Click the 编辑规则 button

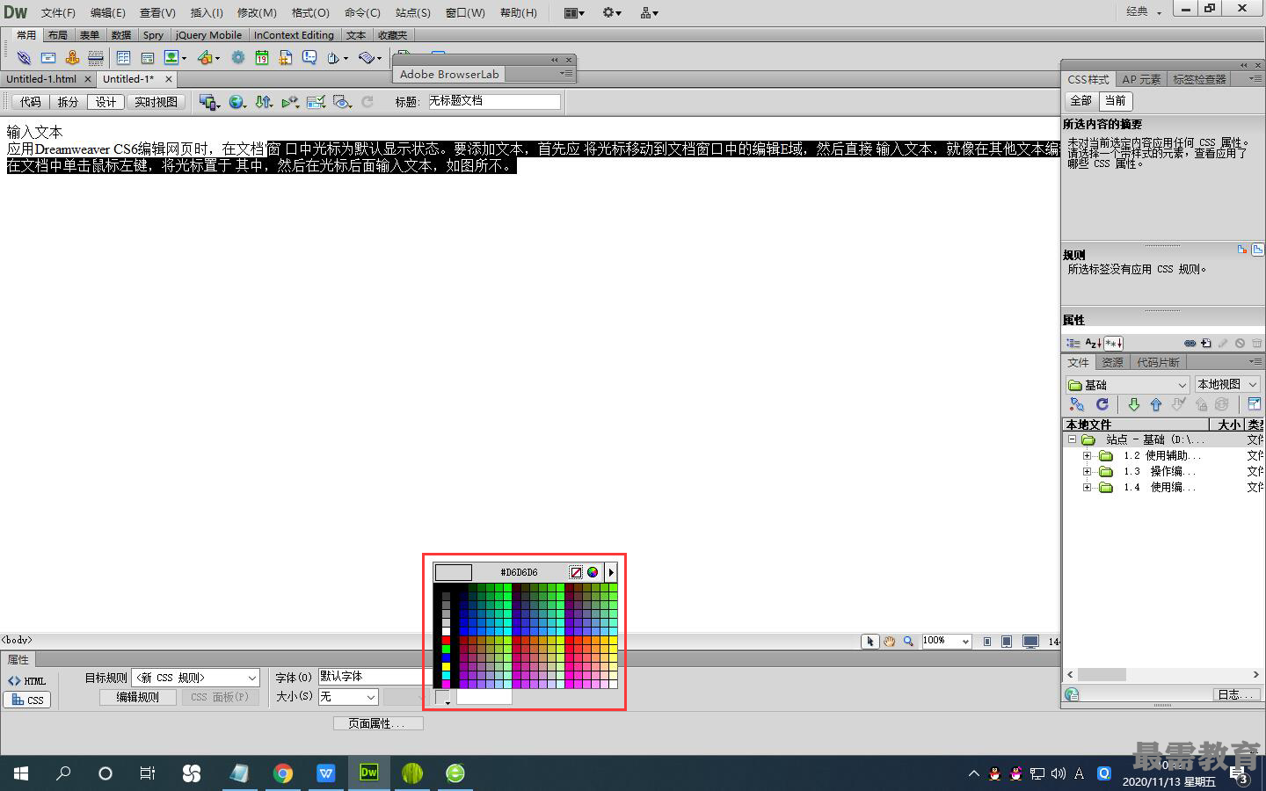tap(137, 697)
